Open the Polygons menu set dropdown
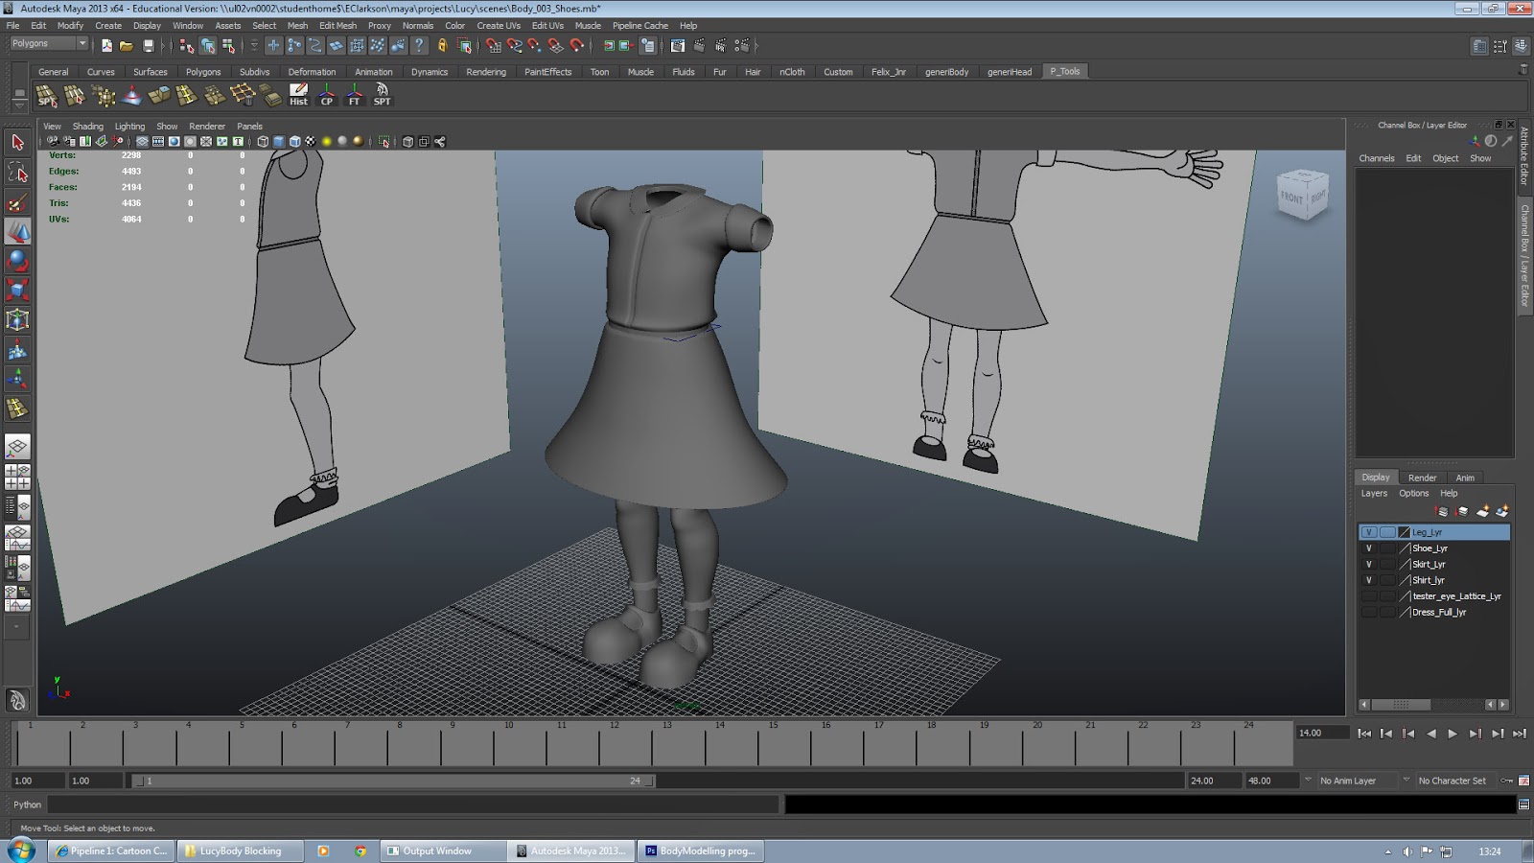 tap(49, 44)
